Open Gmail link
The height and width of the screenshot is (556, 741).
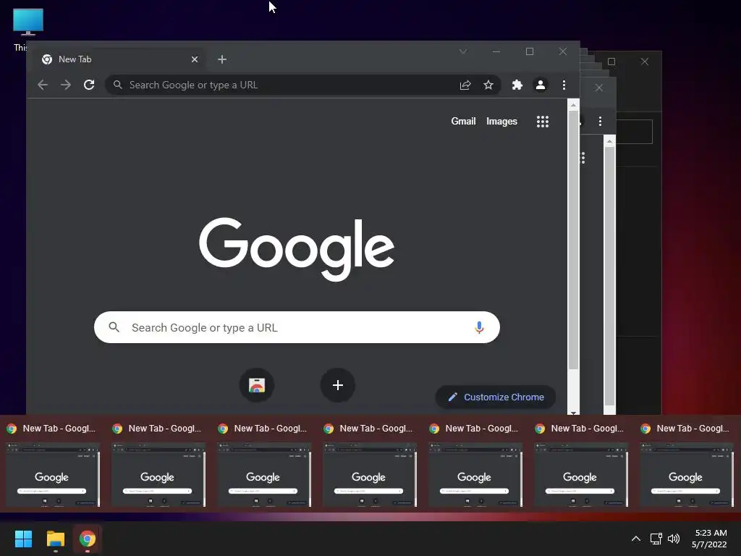tap(463, 122)
